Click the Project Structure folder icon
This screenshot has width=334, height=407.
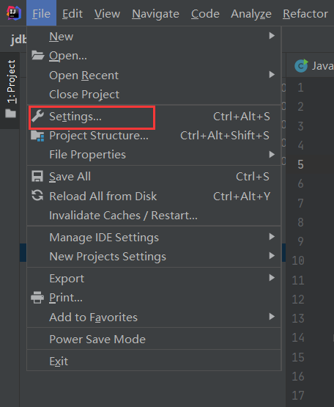37,136
